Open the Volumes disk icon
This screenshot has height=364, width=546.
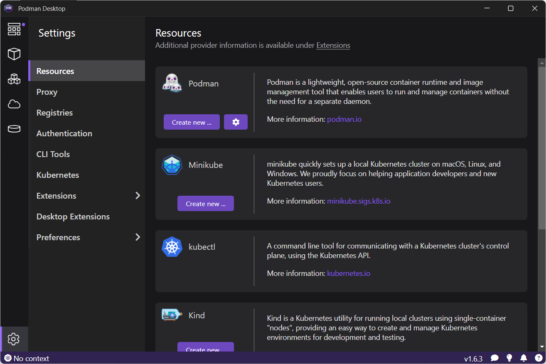coord(14,129)
